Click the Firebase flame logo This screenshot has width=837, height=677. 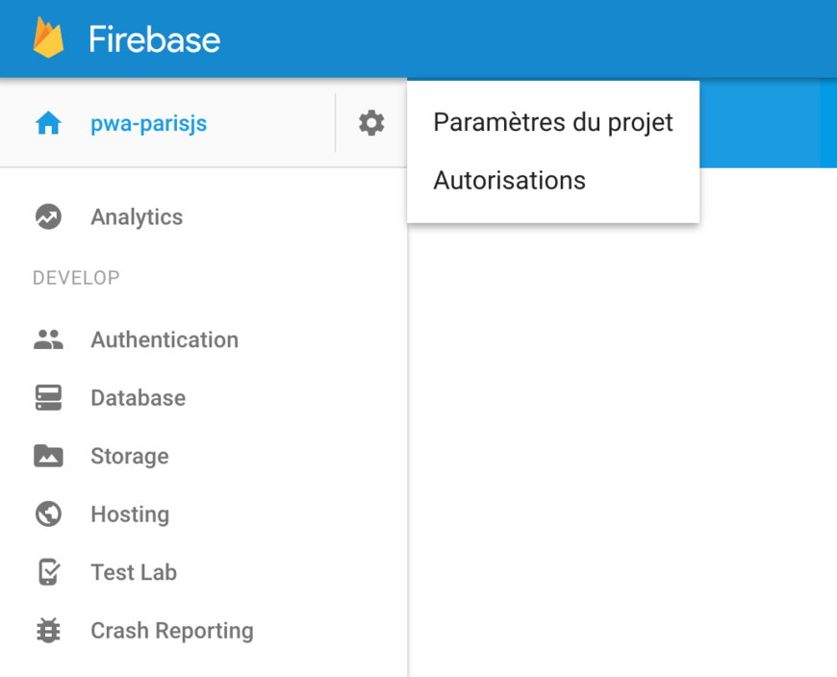[x=46, y=38]
